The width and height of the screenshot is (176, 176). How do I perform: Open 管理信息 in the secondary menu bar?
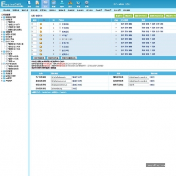[x=16, y=10]
